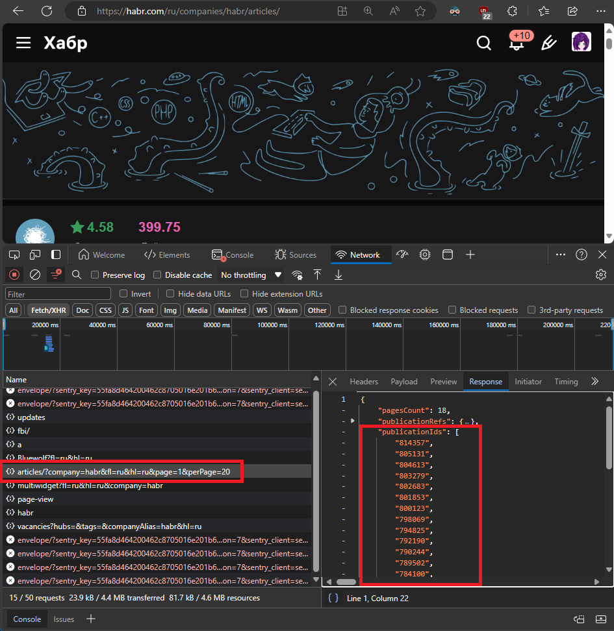This screenshot has width=614, height=631.
Task: Expand the publicationRefs JSON node
Action: click(353, 421)
